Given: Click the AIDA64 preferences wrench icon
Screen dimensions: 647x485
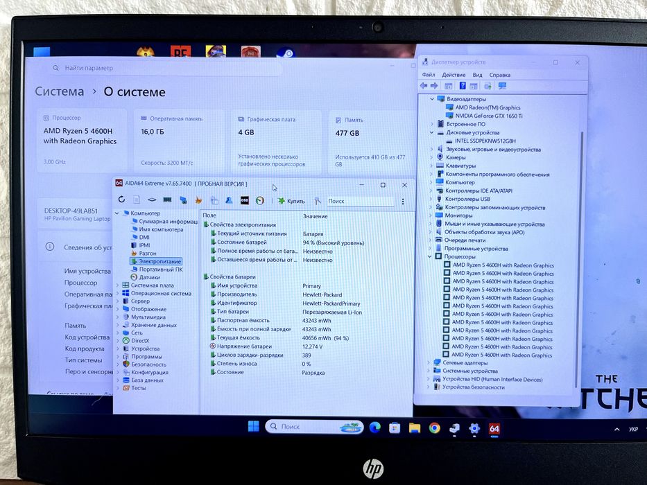Looking at the screenshot, I should pos(317,201).
